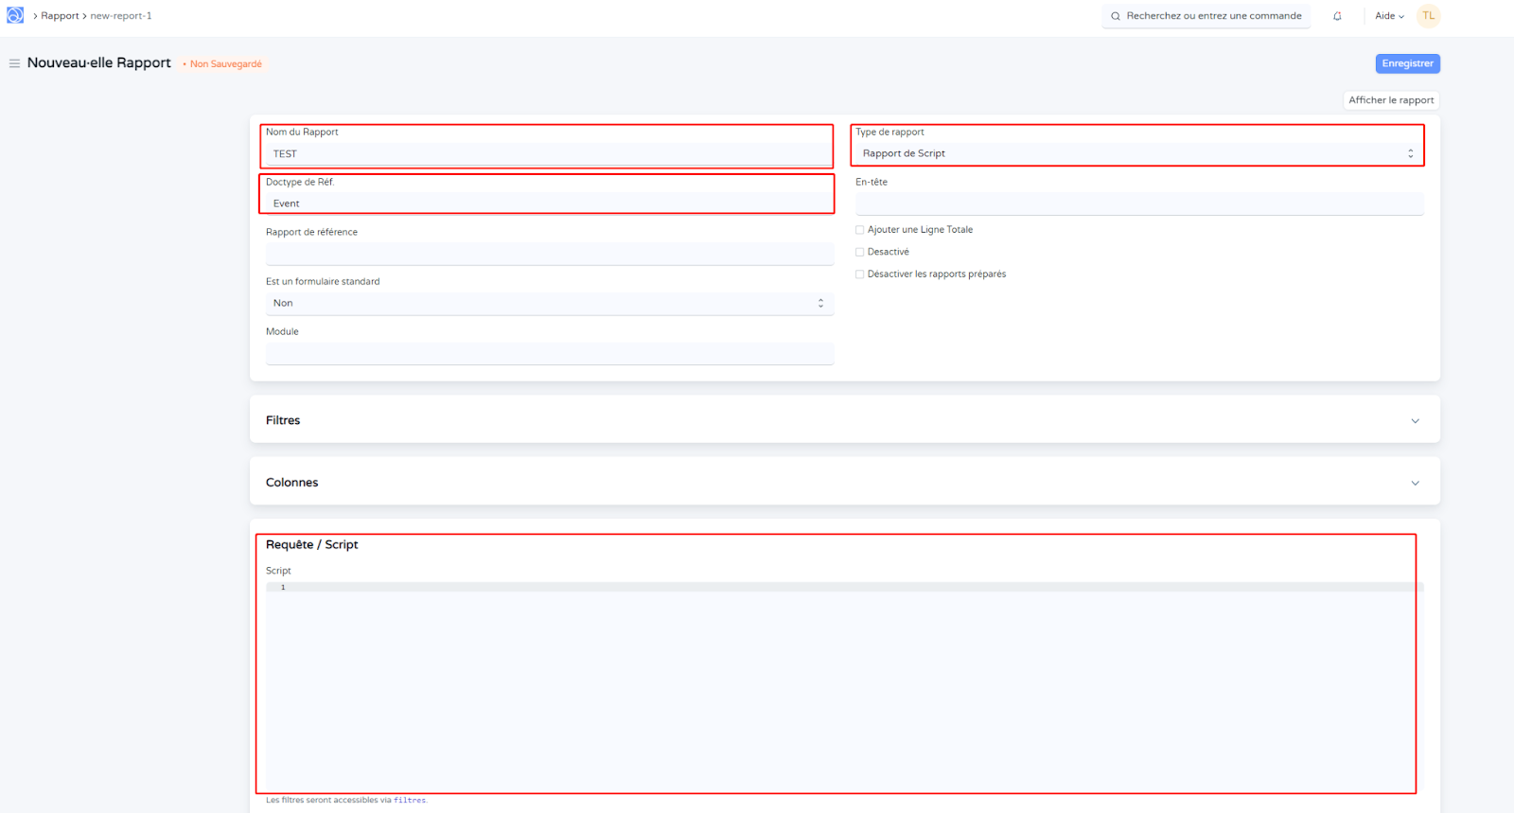Click into the Script code editor
The height and width of the screenshot is (813, 1514).
[x=842, y=681]
